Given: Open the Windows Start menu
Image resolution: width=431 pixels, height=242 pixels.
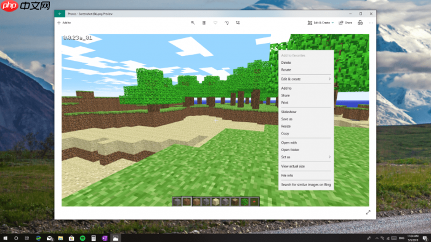Looking at the screenshot, I should pos(5,238).
